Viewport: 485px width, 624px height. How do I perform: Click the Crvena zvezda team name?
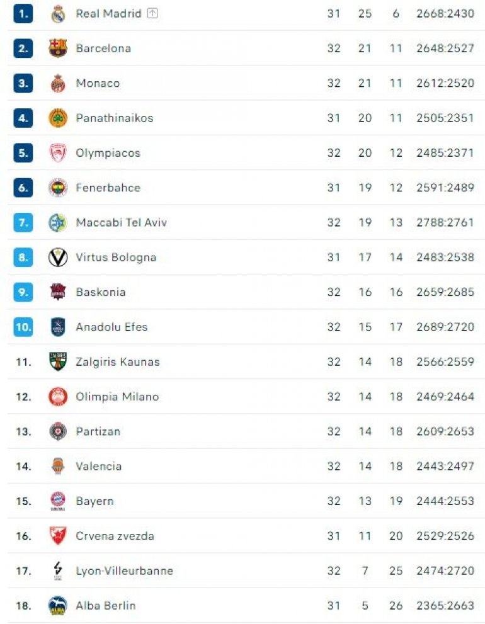click(x=115, y=536)
